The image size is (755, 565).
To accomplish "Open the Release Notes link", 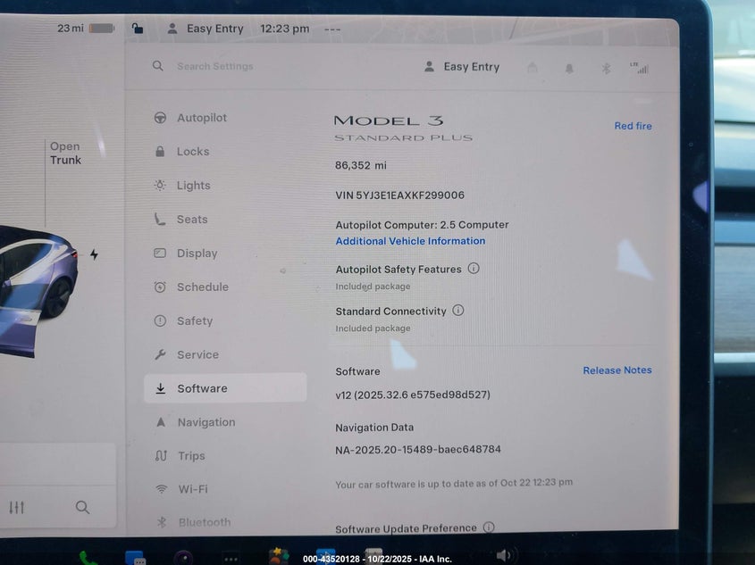I will [x=617, y=370].
